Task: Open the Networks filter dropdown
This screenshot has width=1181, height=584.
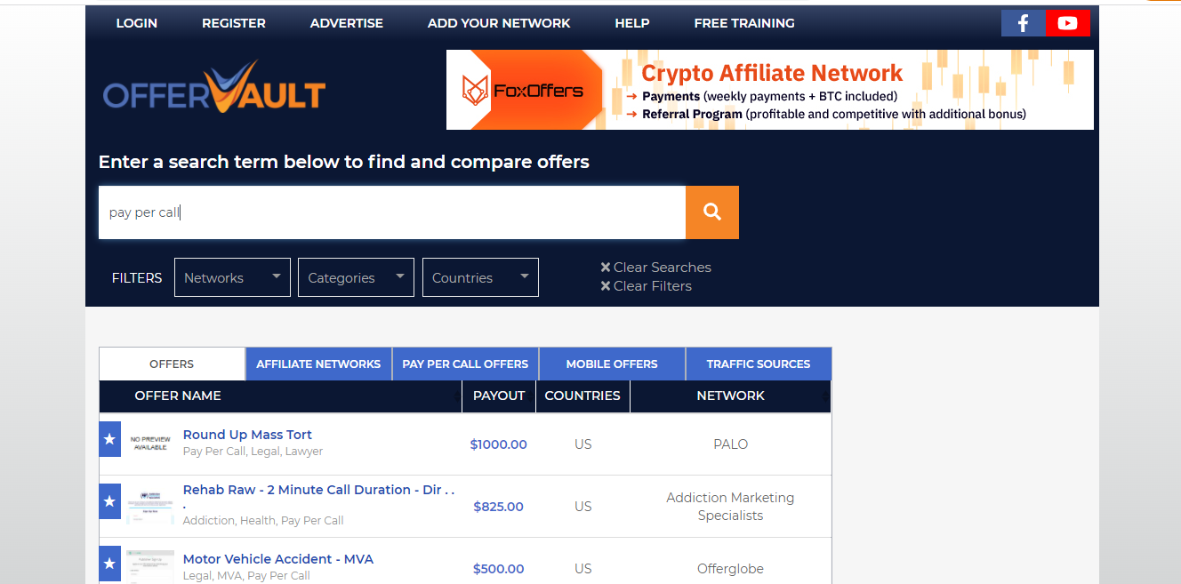Action: (x=232, y=277)
